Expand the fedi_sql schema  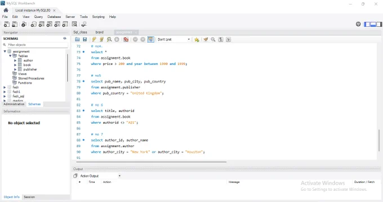(x=5, y=96)
